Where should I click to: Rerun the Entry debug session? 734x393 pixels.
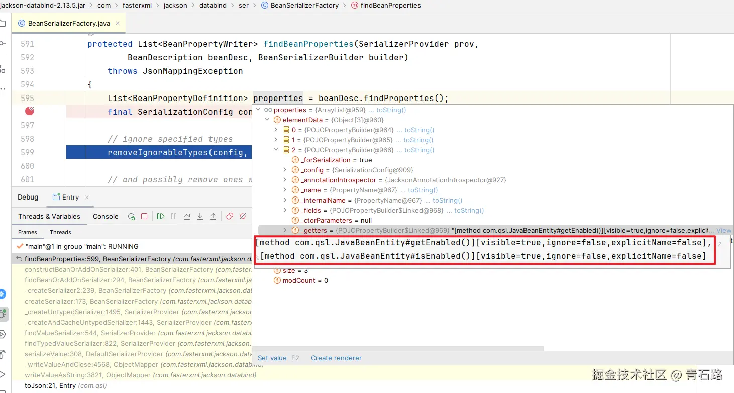pyautogui.click(x=132, y=216)
